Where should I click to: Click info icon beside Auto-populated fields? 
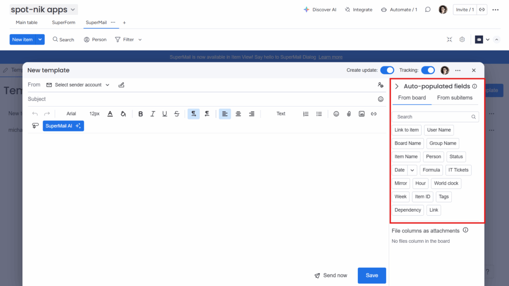[475, 86]
